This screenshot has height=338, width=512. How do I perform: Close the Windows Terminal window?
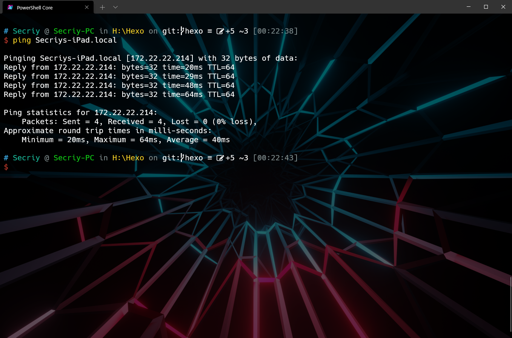[x=503, y=7]
